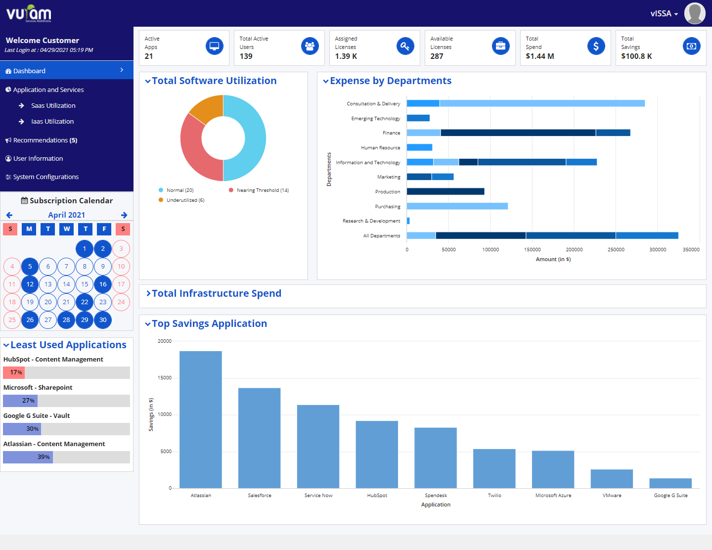Open Iaas Utilization submenu item
Viewport: 712px width, 550px height.
[52, 122]
